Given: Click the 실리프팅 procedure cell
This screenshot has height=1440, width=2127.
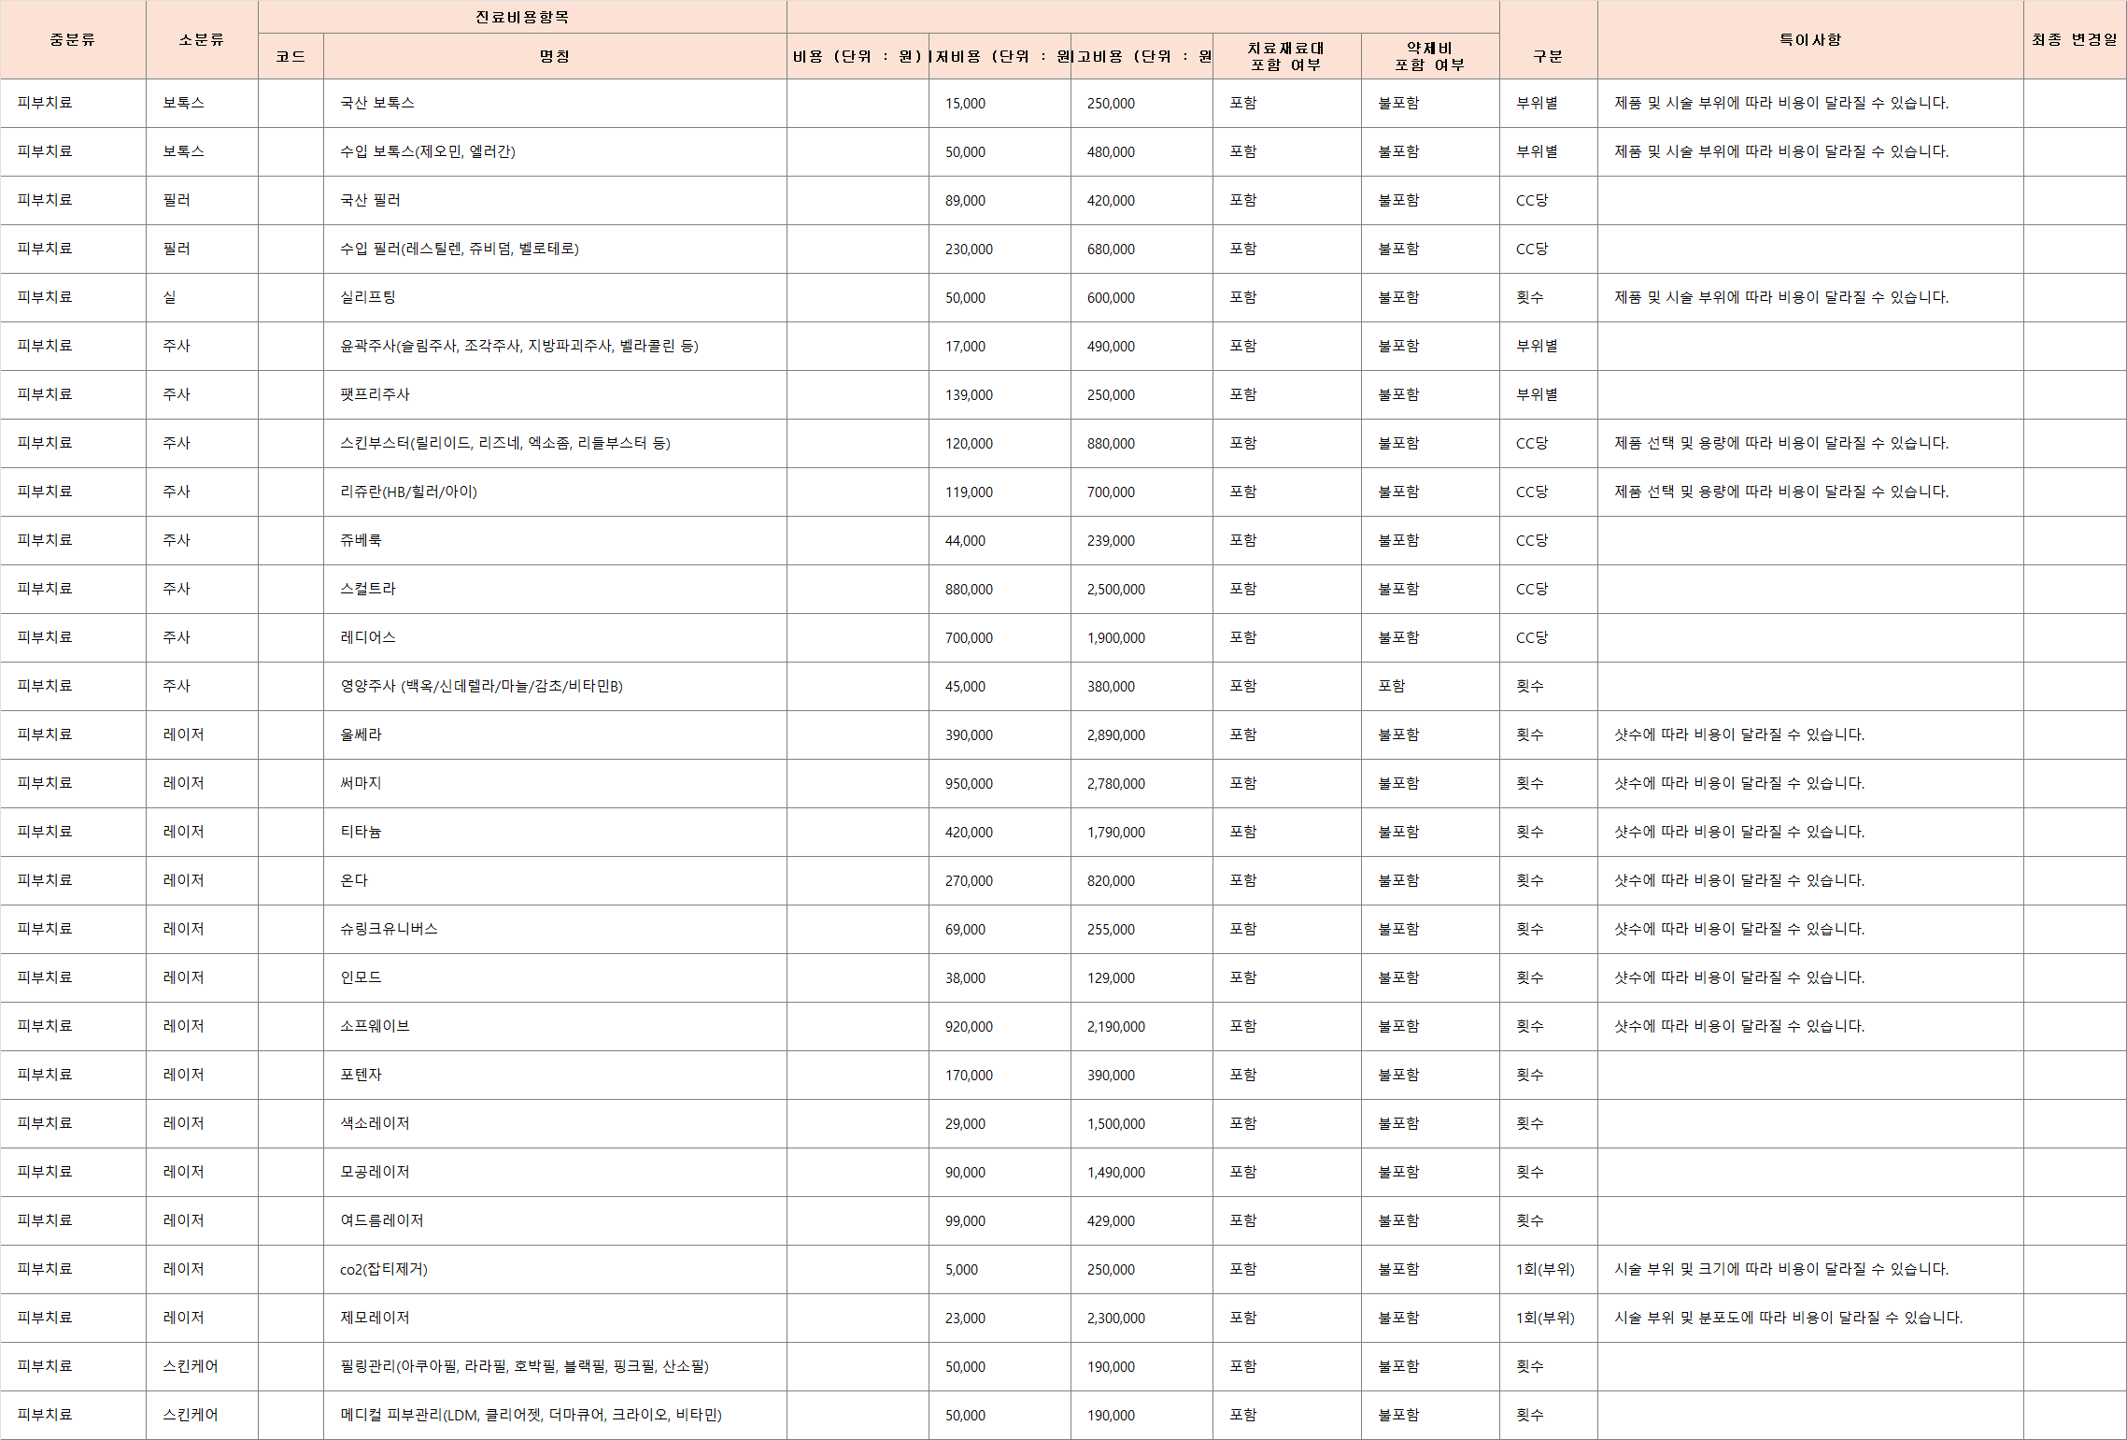Looking at the screenshot, I should pyautogui.click(x=368, y=297).
